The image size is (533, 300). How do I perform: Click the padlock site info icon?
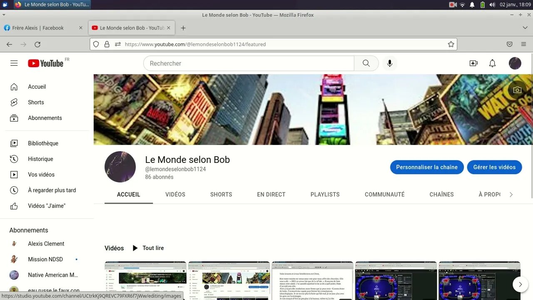coord(107,44)
